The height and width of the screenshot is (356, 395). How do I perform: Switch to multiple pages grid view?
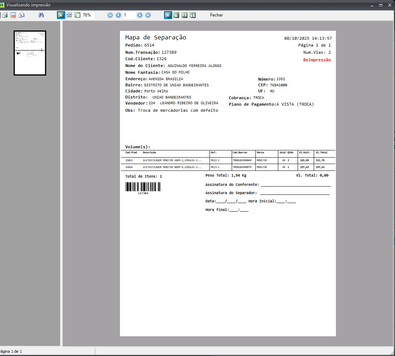point(193,15)
